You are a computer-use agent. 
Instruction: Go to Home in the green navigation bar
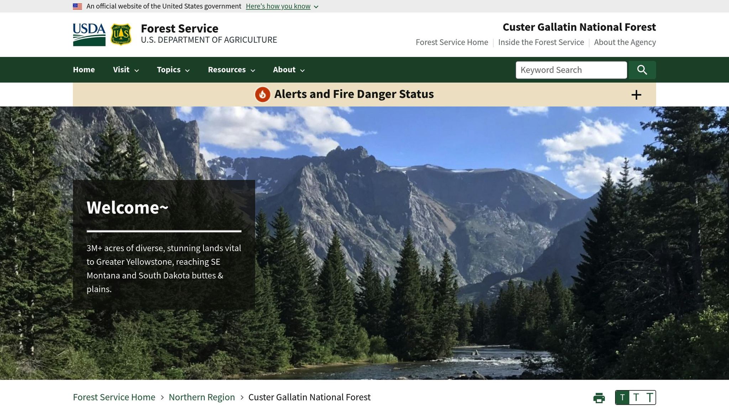pos(84,70)
